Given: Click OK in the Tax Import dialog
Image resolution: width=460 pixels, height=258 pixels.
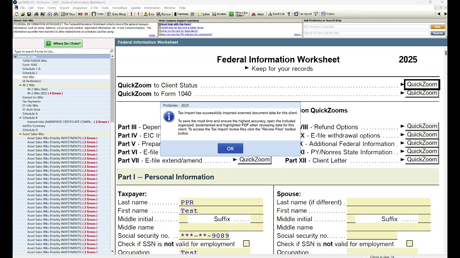Looking at the screenshot, I should [x=230, y=148].
